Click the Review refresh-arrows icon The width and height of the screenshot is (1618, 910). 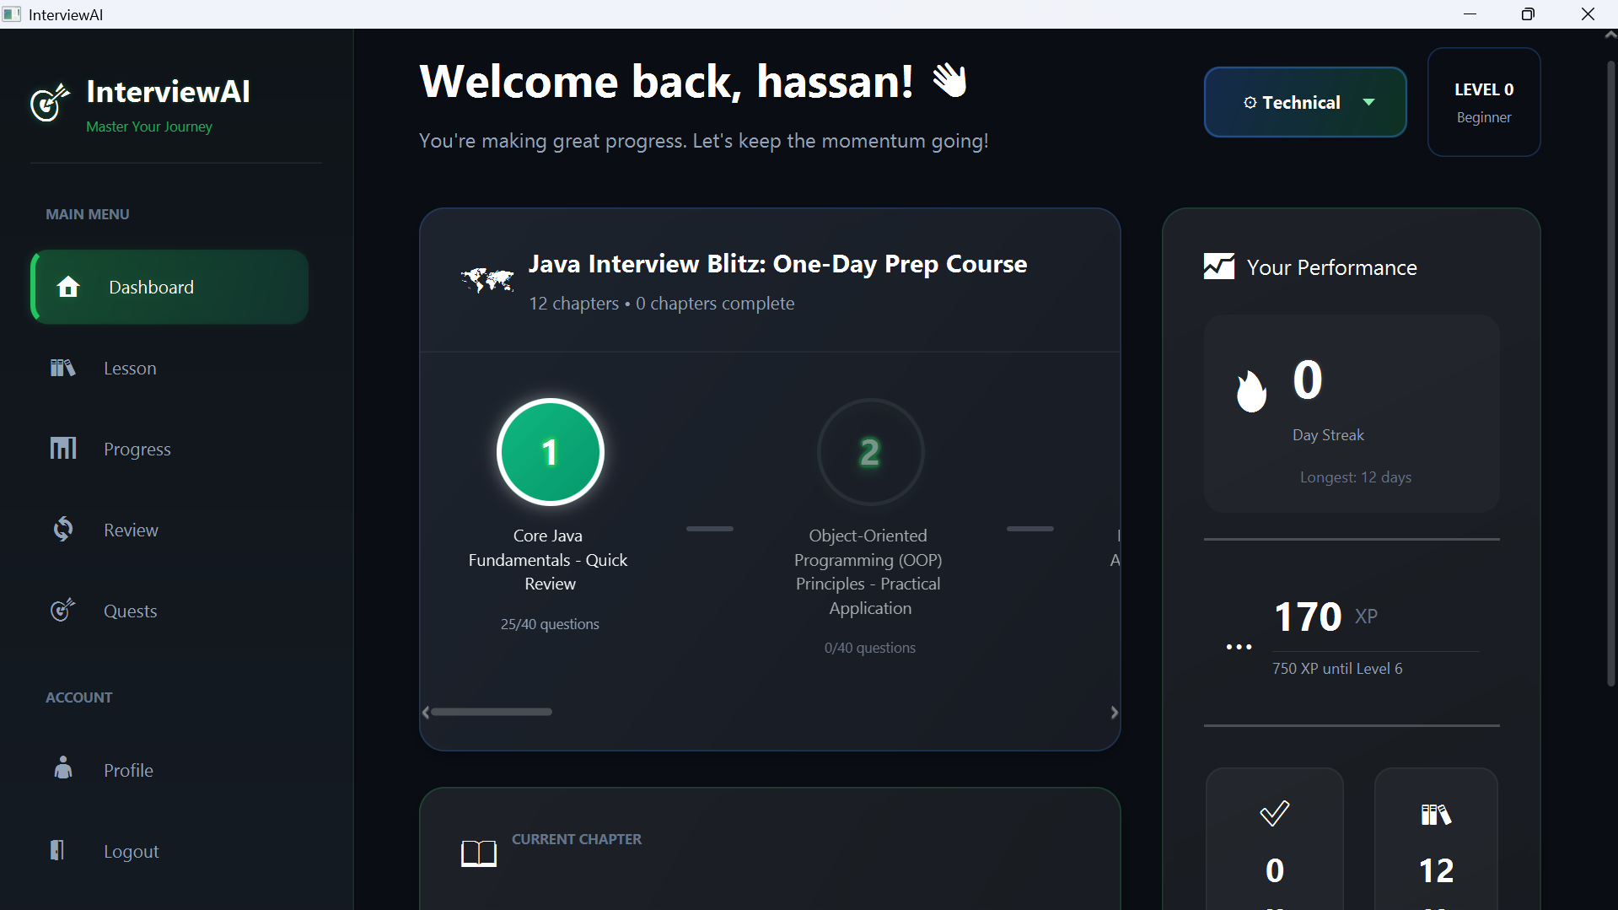coord(62,529)
